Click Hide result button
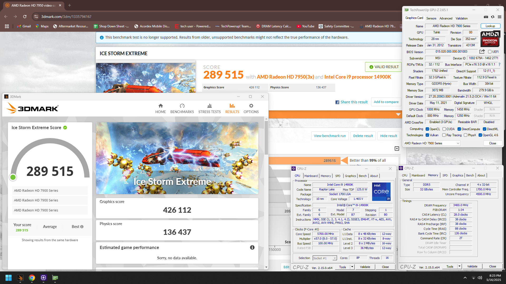Viewport: 506px width, 284px height. [388, 136]
